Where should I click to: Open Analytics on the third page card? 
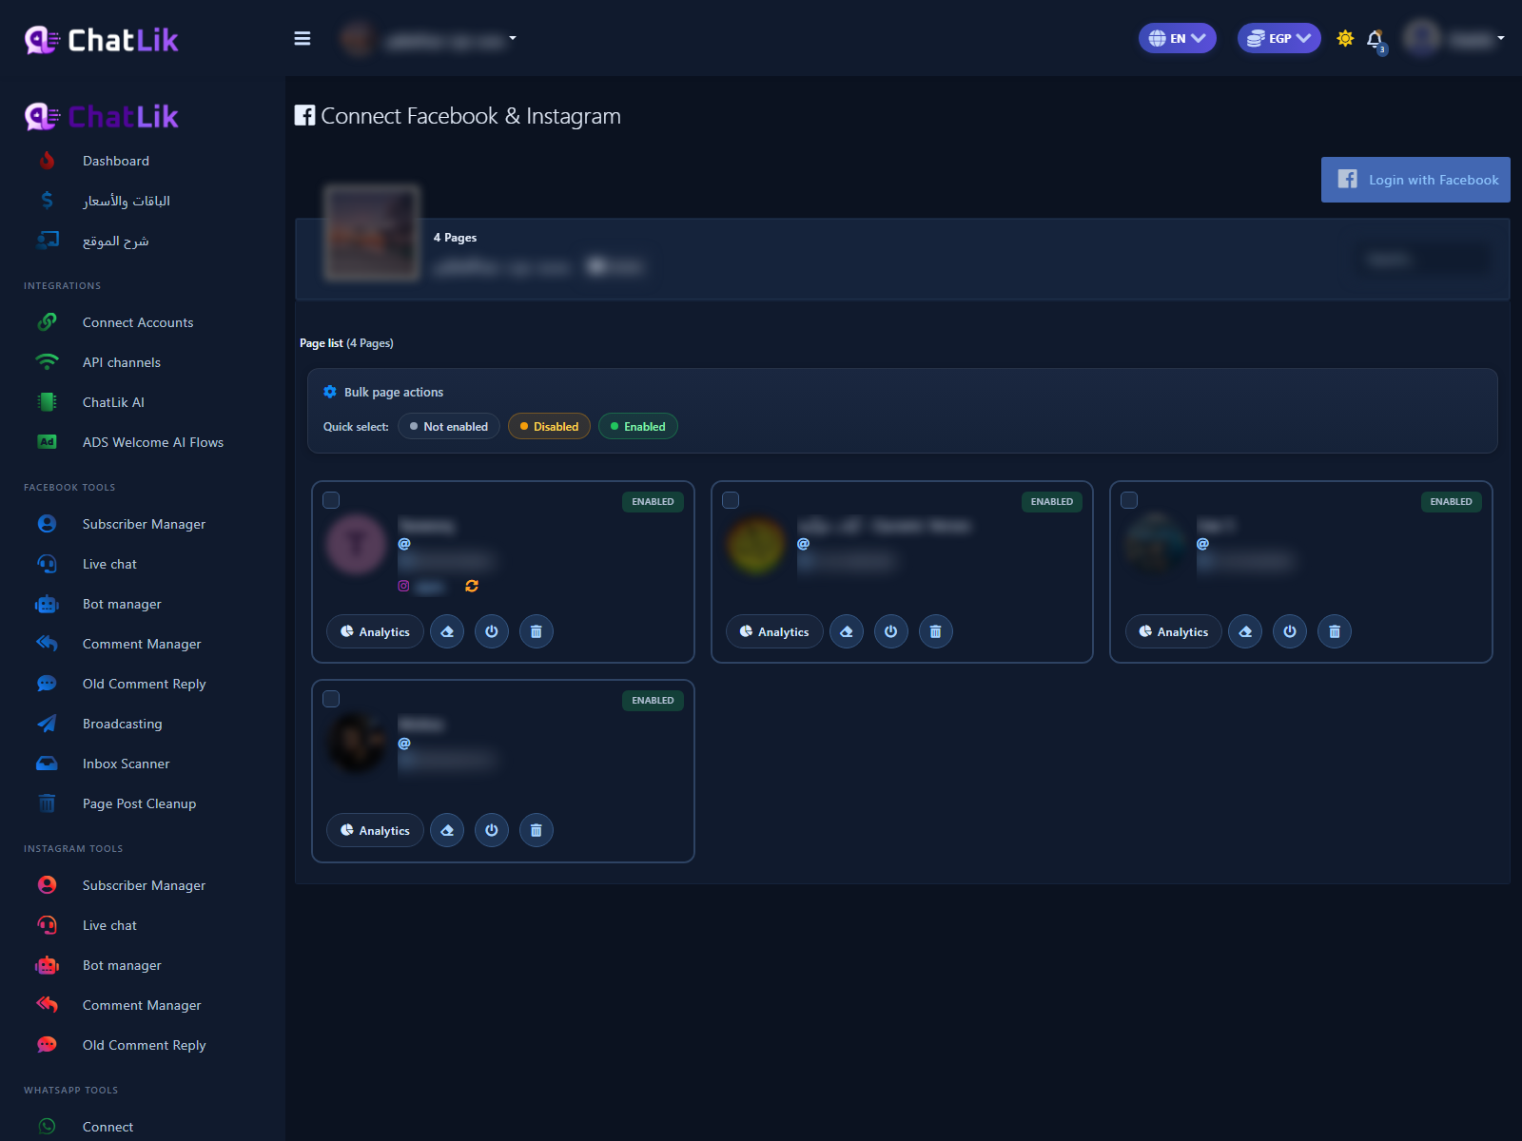coord(1173,631)
